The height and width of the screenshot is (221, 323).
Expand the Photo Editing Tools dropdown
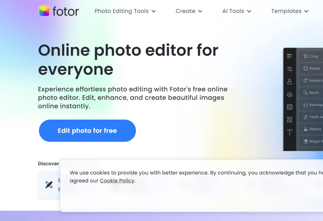(125, 11)
